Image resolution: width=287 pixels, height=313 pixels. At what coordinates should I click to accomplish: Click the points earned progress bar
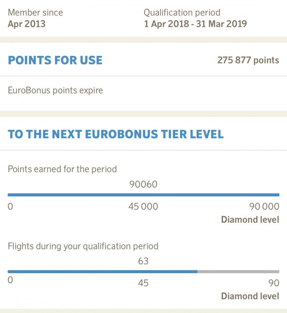(143, 195)
